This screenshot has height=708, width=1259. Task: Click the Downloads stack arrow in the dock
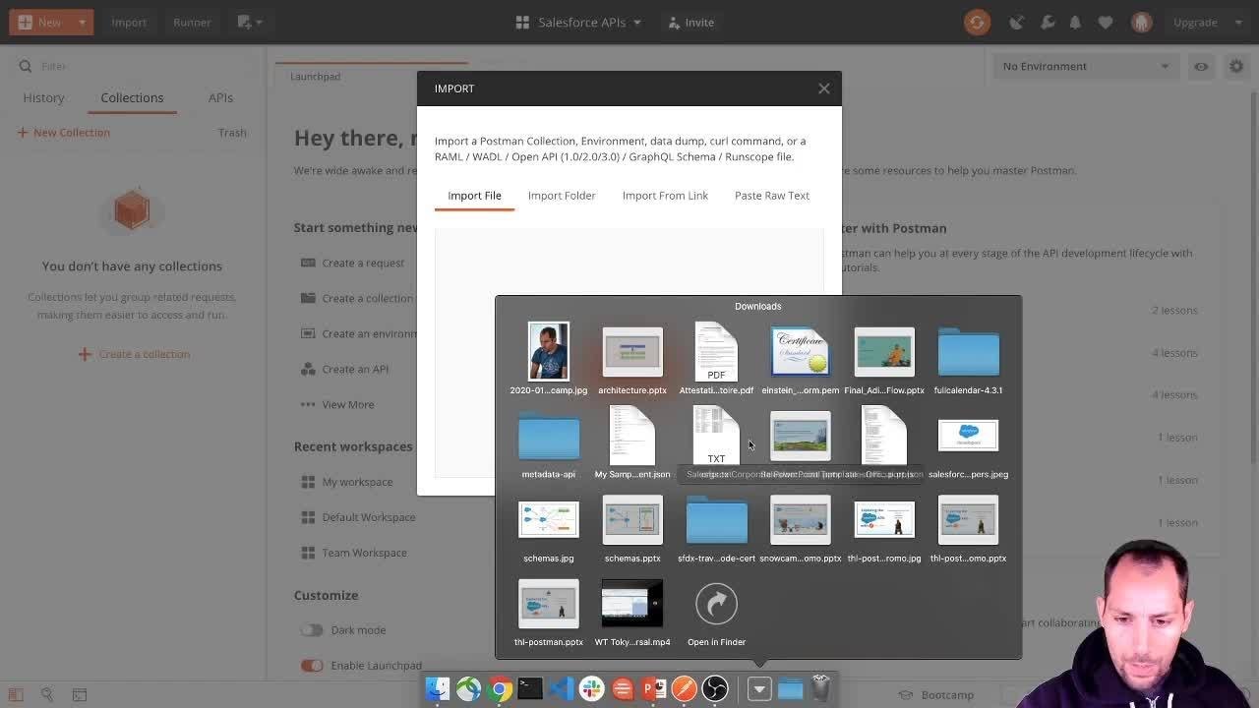[759, 689]
